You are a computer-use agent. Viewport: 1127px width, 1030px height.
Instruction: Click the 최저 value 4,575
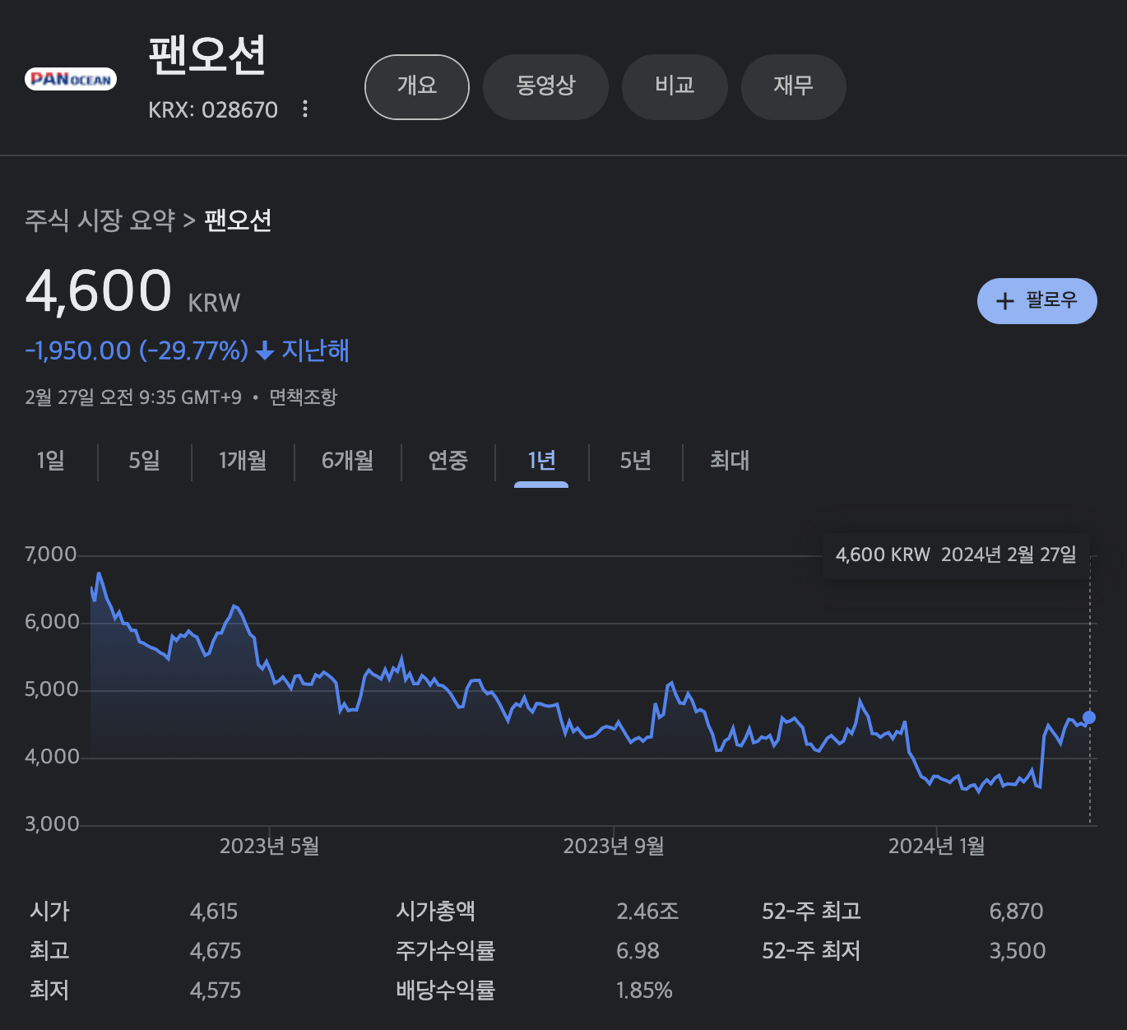[216, 991]
